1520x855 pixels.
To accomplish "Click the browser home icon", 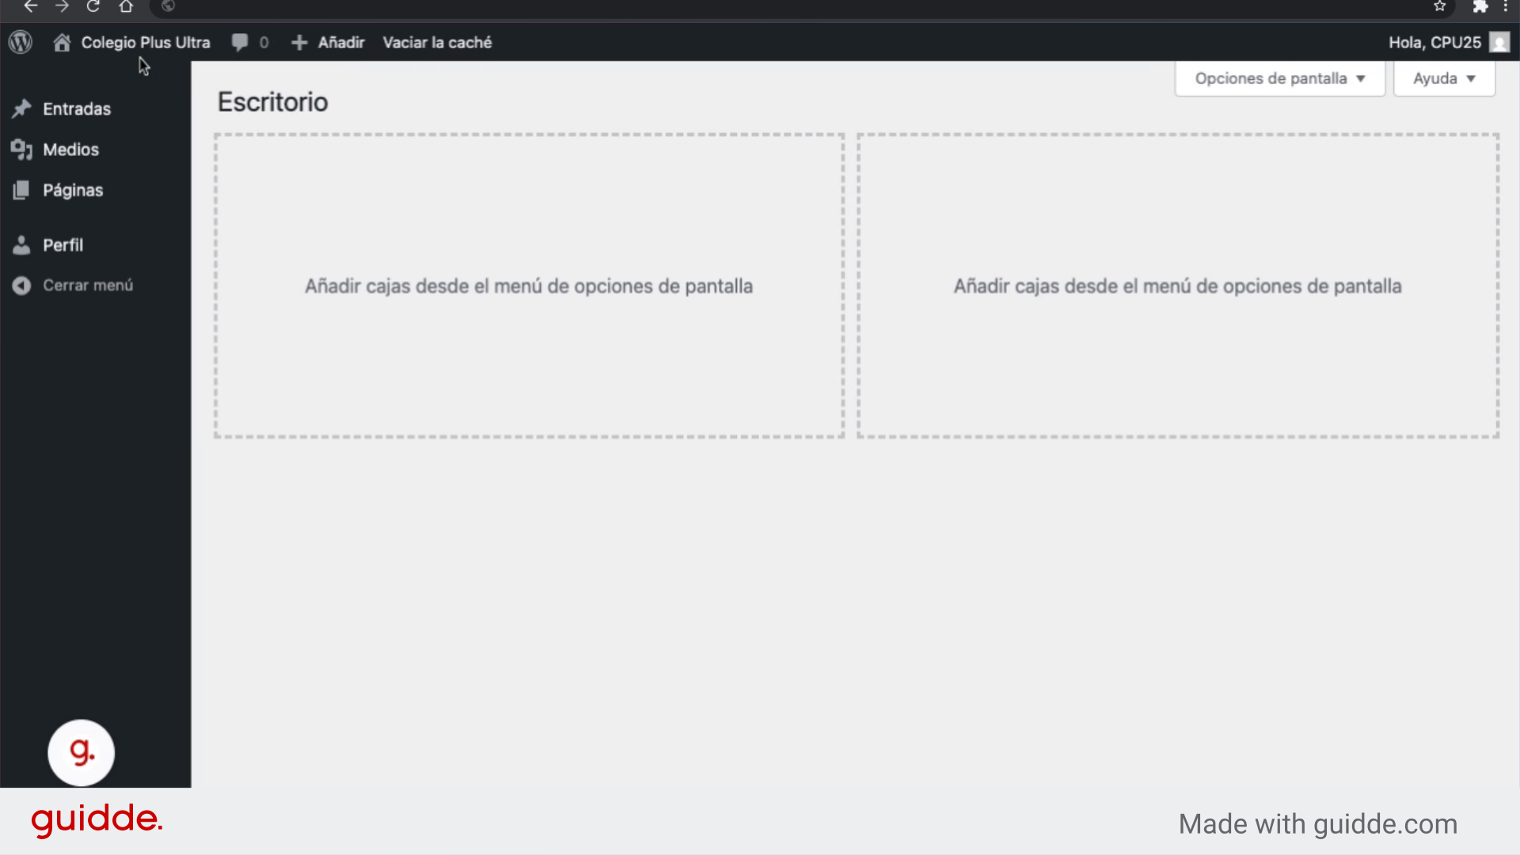I will point(126,6).
